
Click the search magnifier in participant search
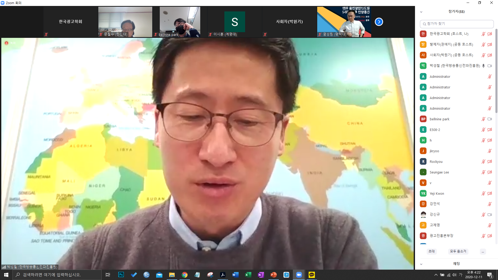point(424,24)
